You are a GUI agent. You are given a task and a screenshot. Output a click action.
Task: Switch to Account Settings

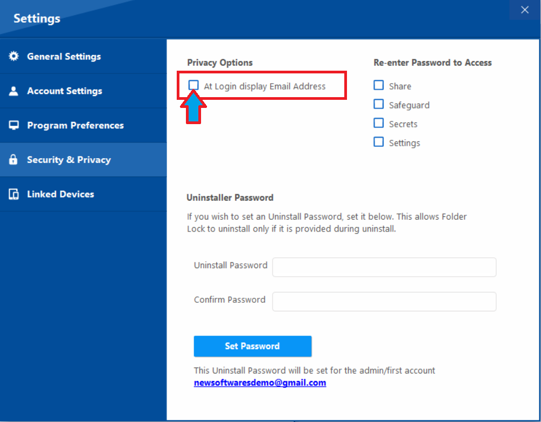(x=64, y=91)
